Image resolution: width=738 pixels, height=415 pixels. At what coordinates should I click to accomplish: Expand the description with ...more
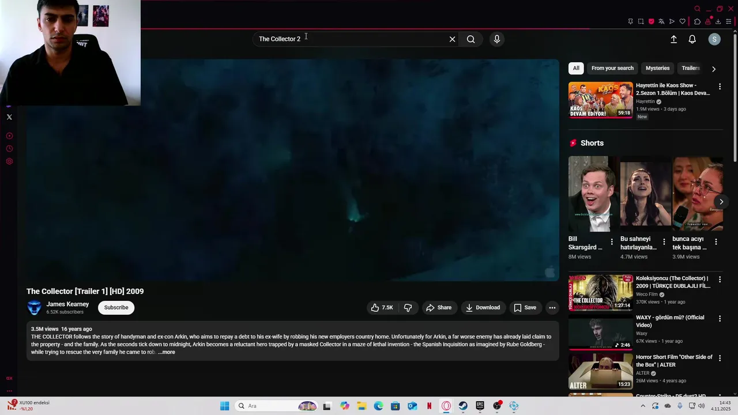[167, 352]
